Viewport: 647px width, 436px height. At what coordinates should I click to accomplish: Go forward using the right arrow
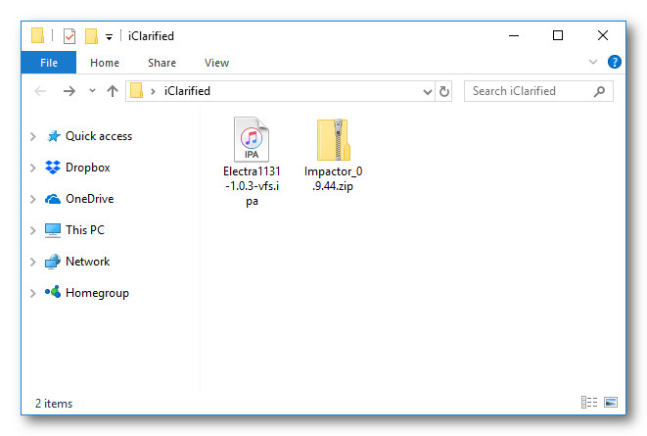69,91
